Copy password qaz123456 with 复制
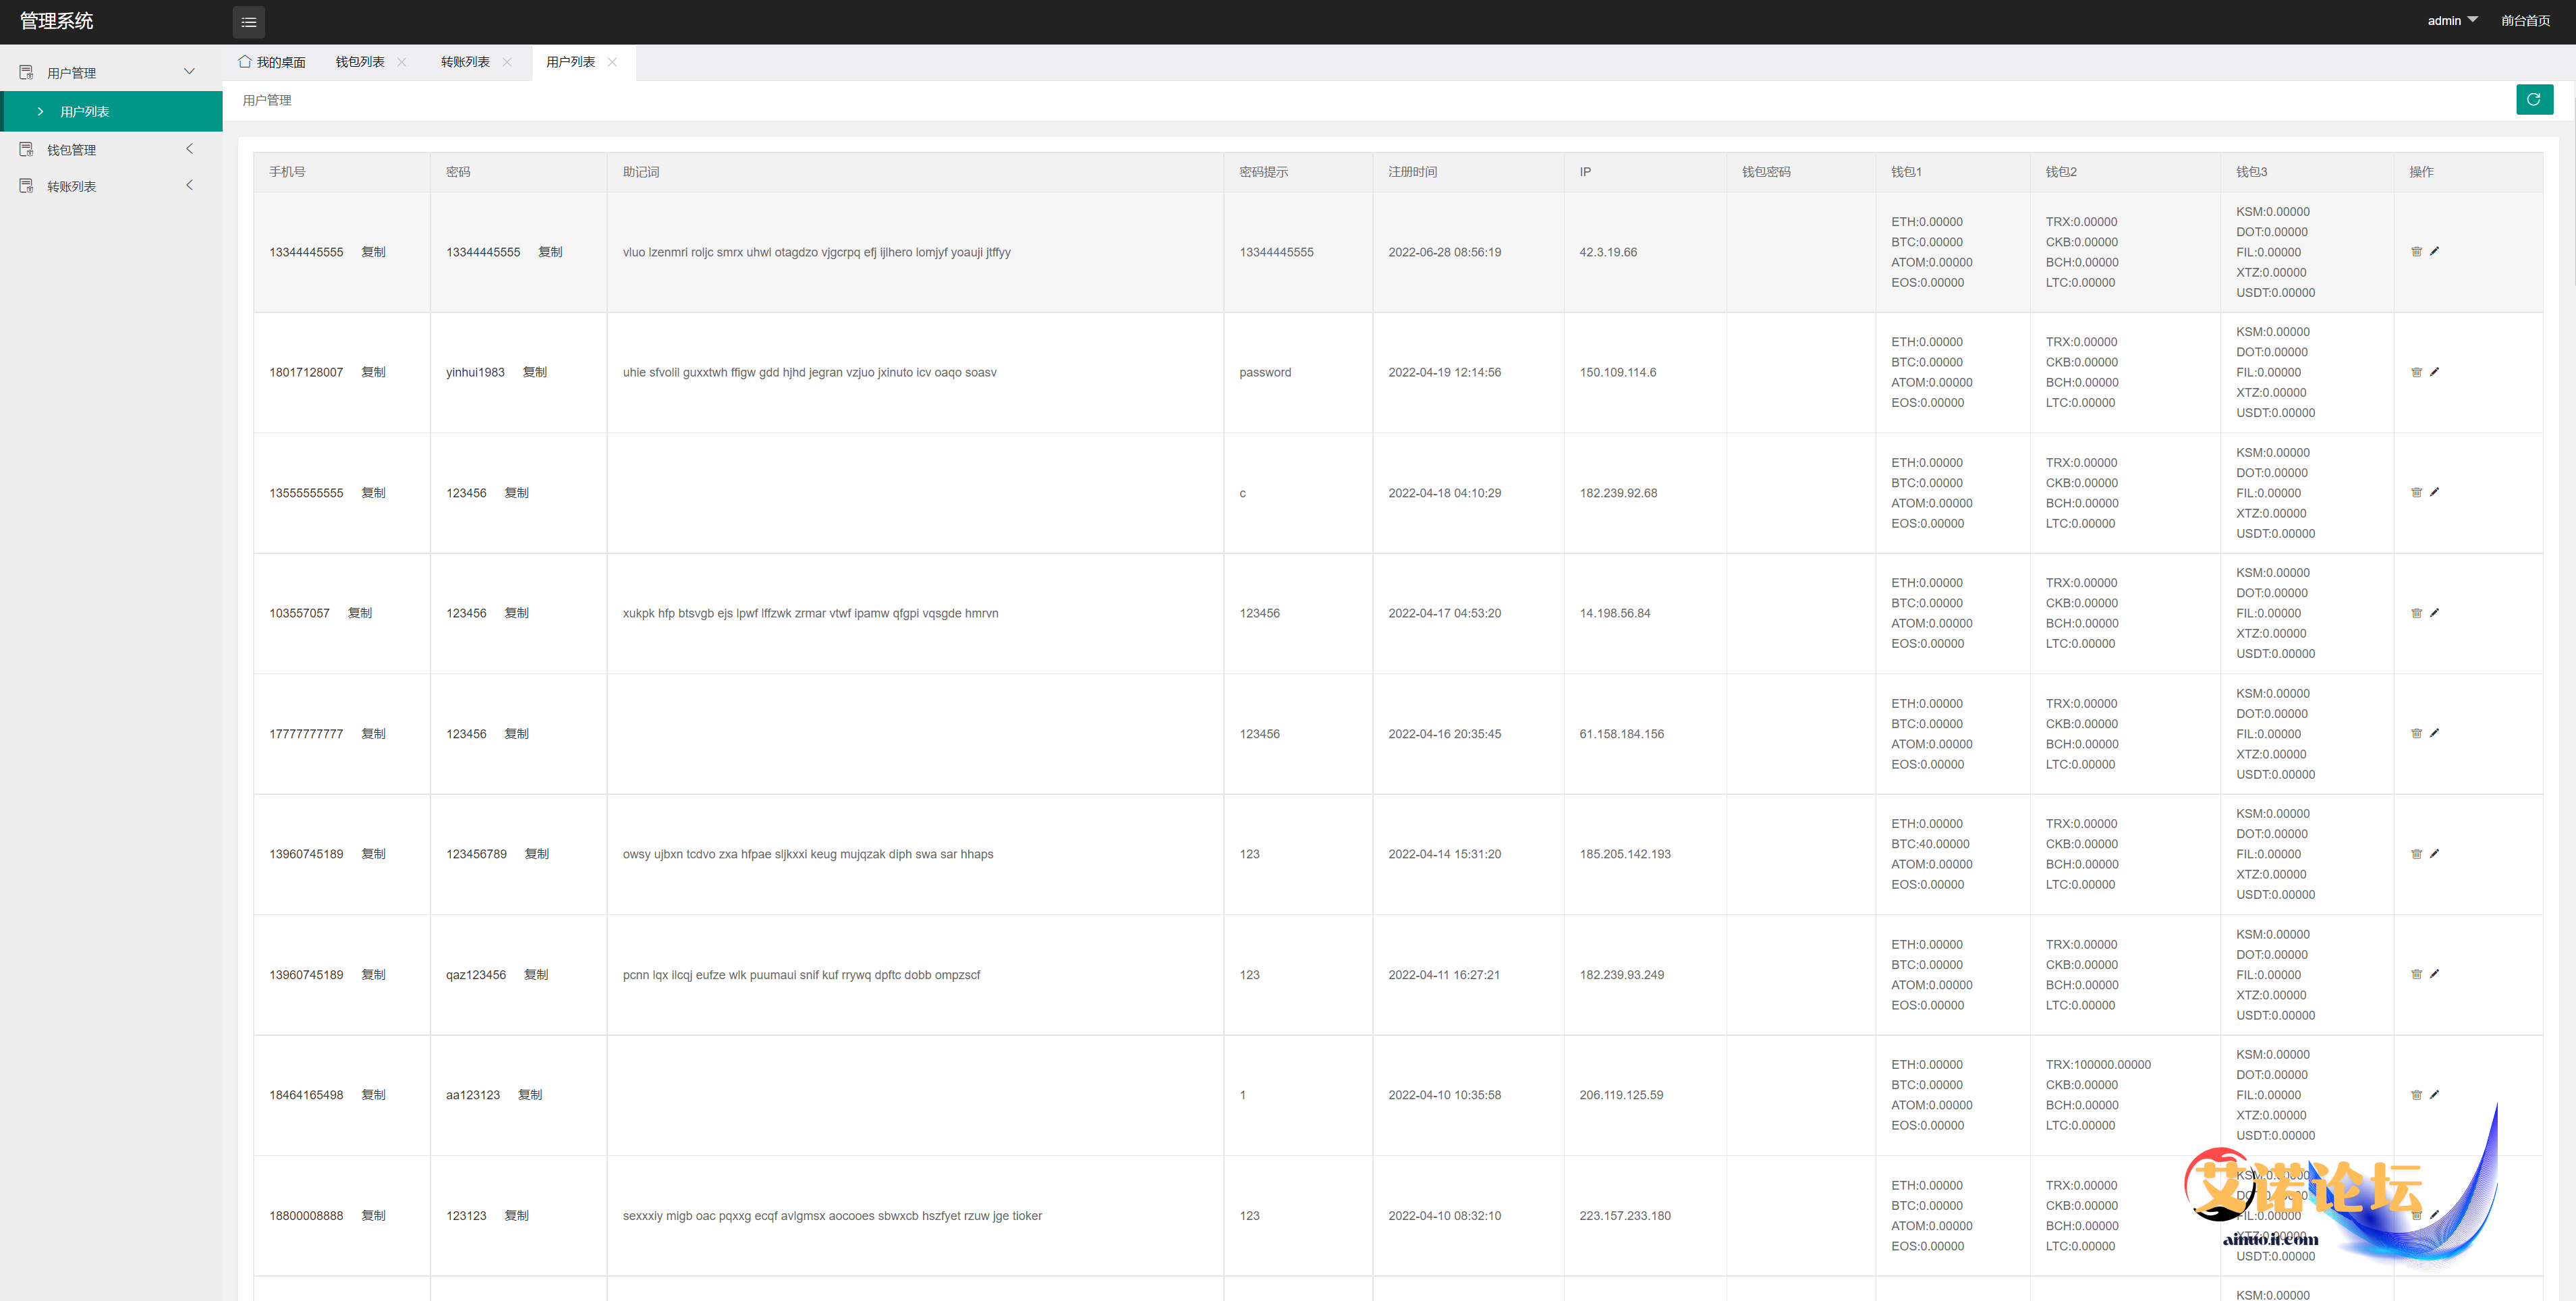This screenshot has width=2576, height=1301. tap(536, 974)
